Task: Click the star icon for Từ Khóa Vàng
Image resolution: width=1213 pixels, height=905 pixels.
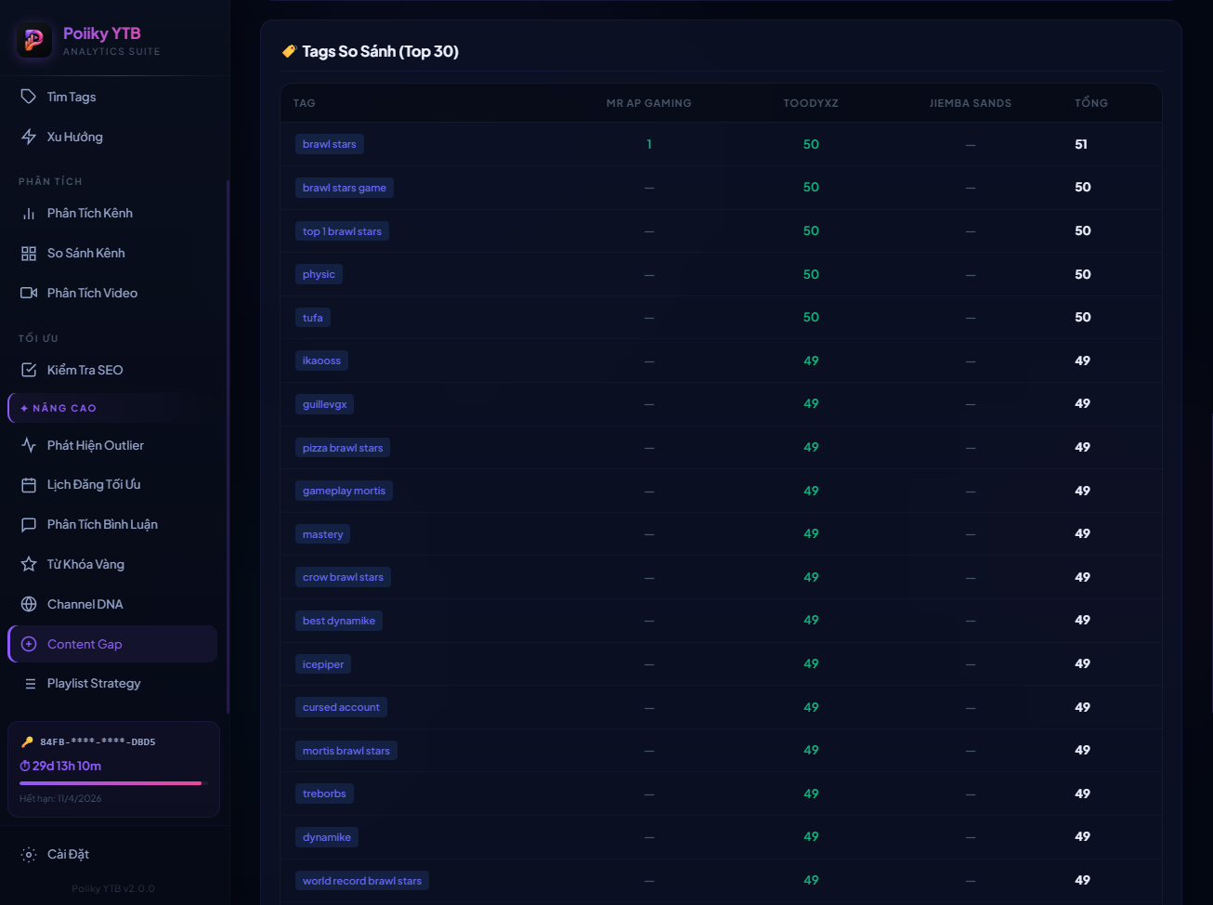Action: click(x=29, y=564)
